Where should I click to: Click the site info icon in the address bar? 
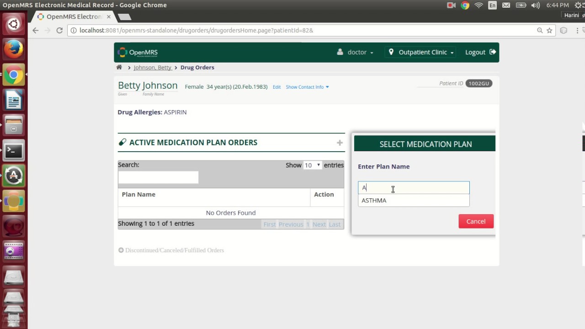click(x=74, y=30)
